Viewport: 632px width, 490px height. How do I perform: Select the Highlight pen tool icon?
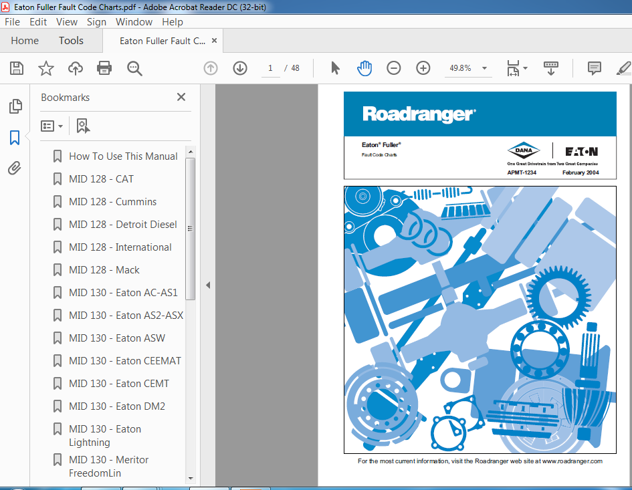pyautogui.click(x=624, y=68)
